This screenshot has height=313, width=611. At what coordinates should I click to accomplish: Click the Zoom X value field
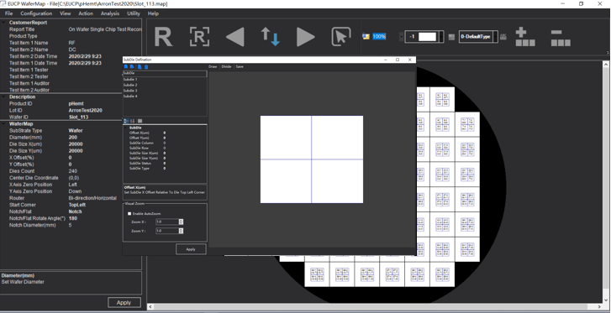(167, 222)
